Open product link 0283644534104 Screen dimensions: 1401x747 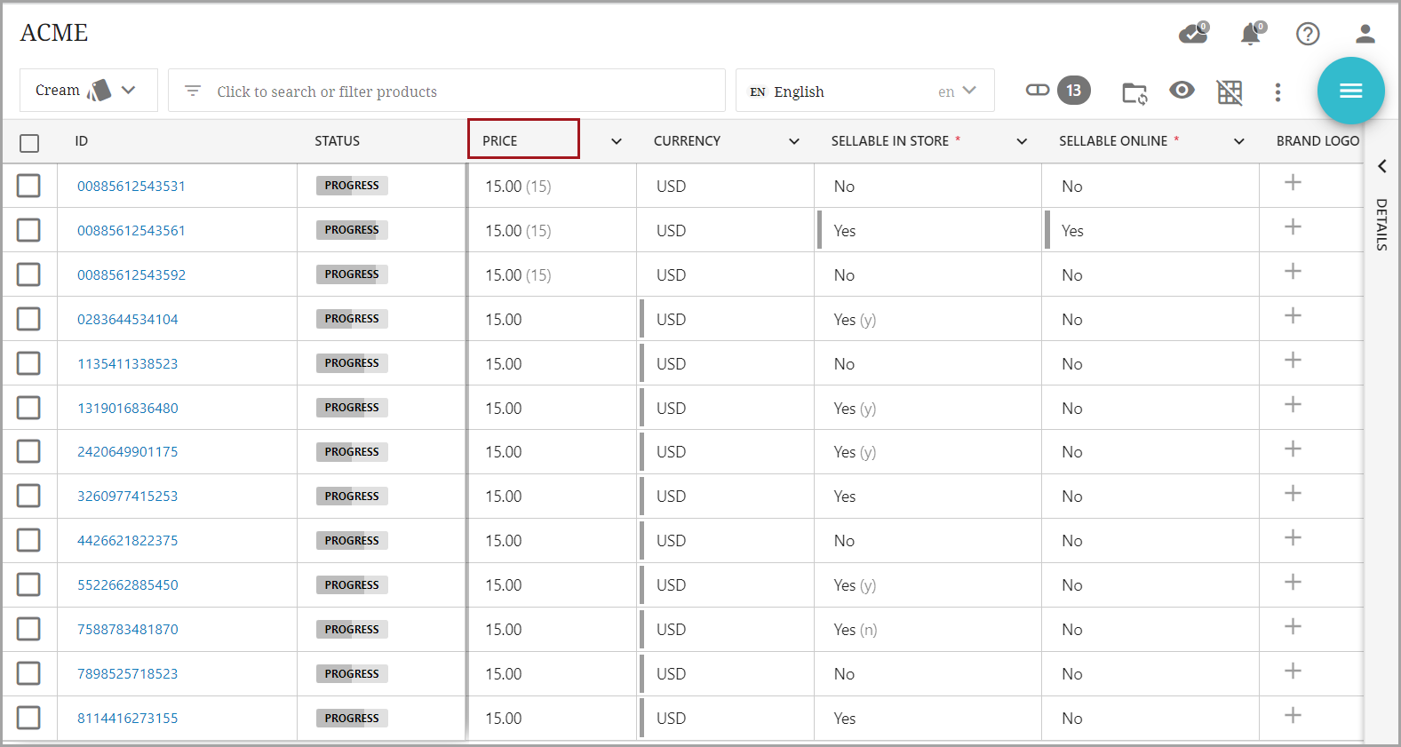127,319
